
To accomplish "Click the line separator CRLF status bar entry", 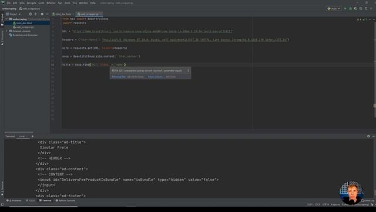I will (317, 204).
